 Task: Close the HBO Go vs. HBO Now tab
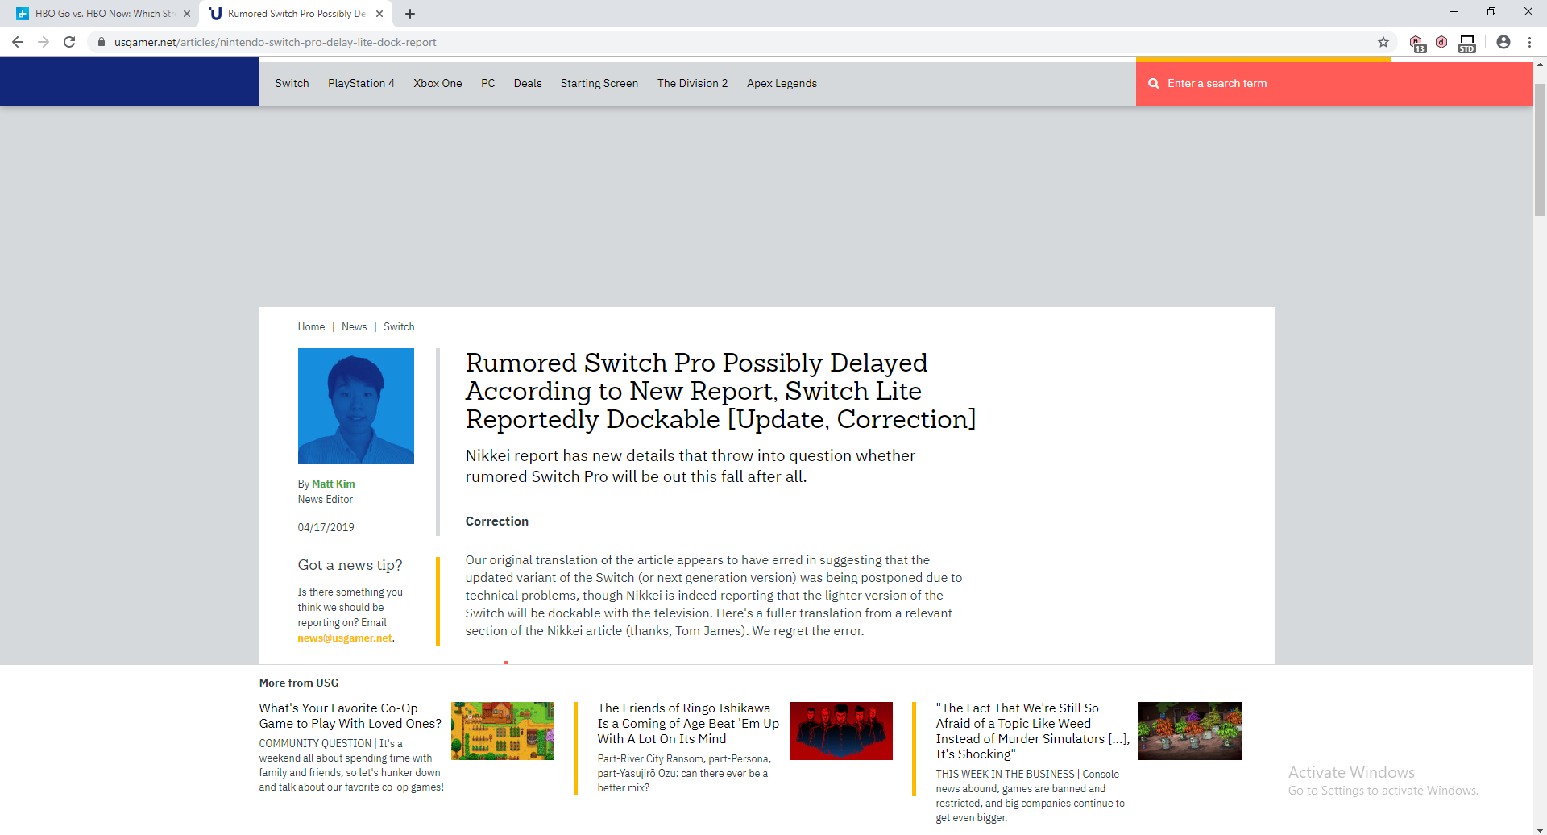click(x=187, y=14)
